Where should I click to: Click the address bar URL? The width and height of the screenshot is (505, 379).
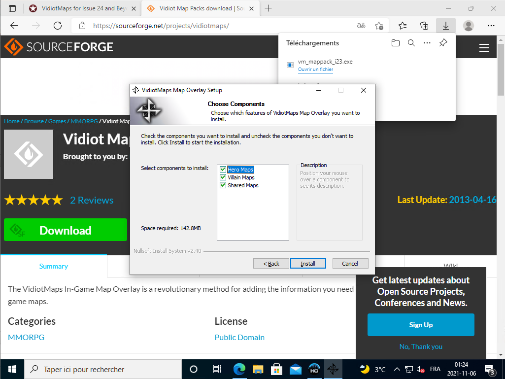pos(161,26)
